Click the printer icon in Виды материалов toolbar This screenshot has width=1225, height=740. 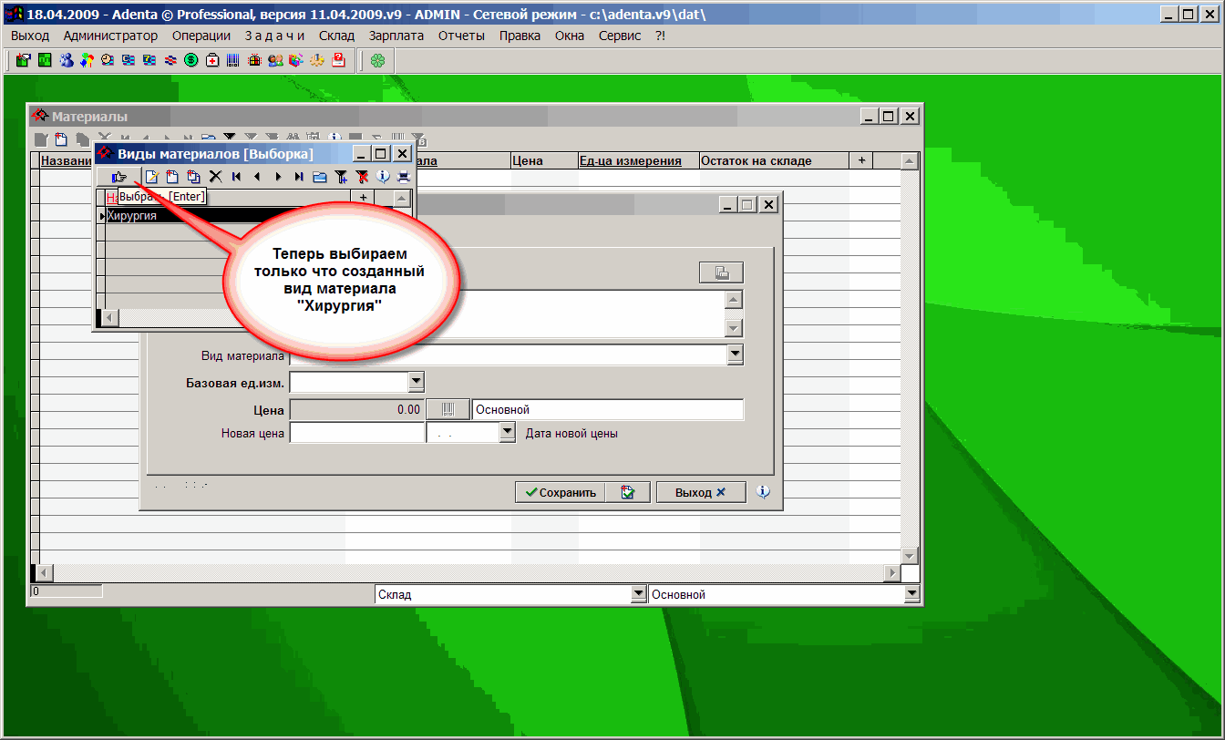[403, 177]
